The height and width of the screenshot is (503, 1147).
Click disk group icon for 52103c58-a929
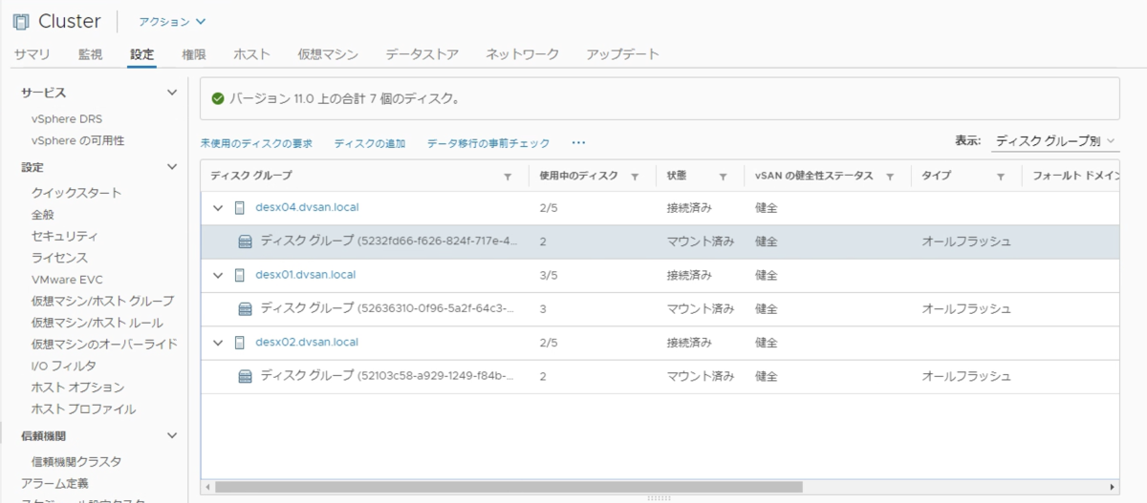pyautogui.click(x=245, y=376)
